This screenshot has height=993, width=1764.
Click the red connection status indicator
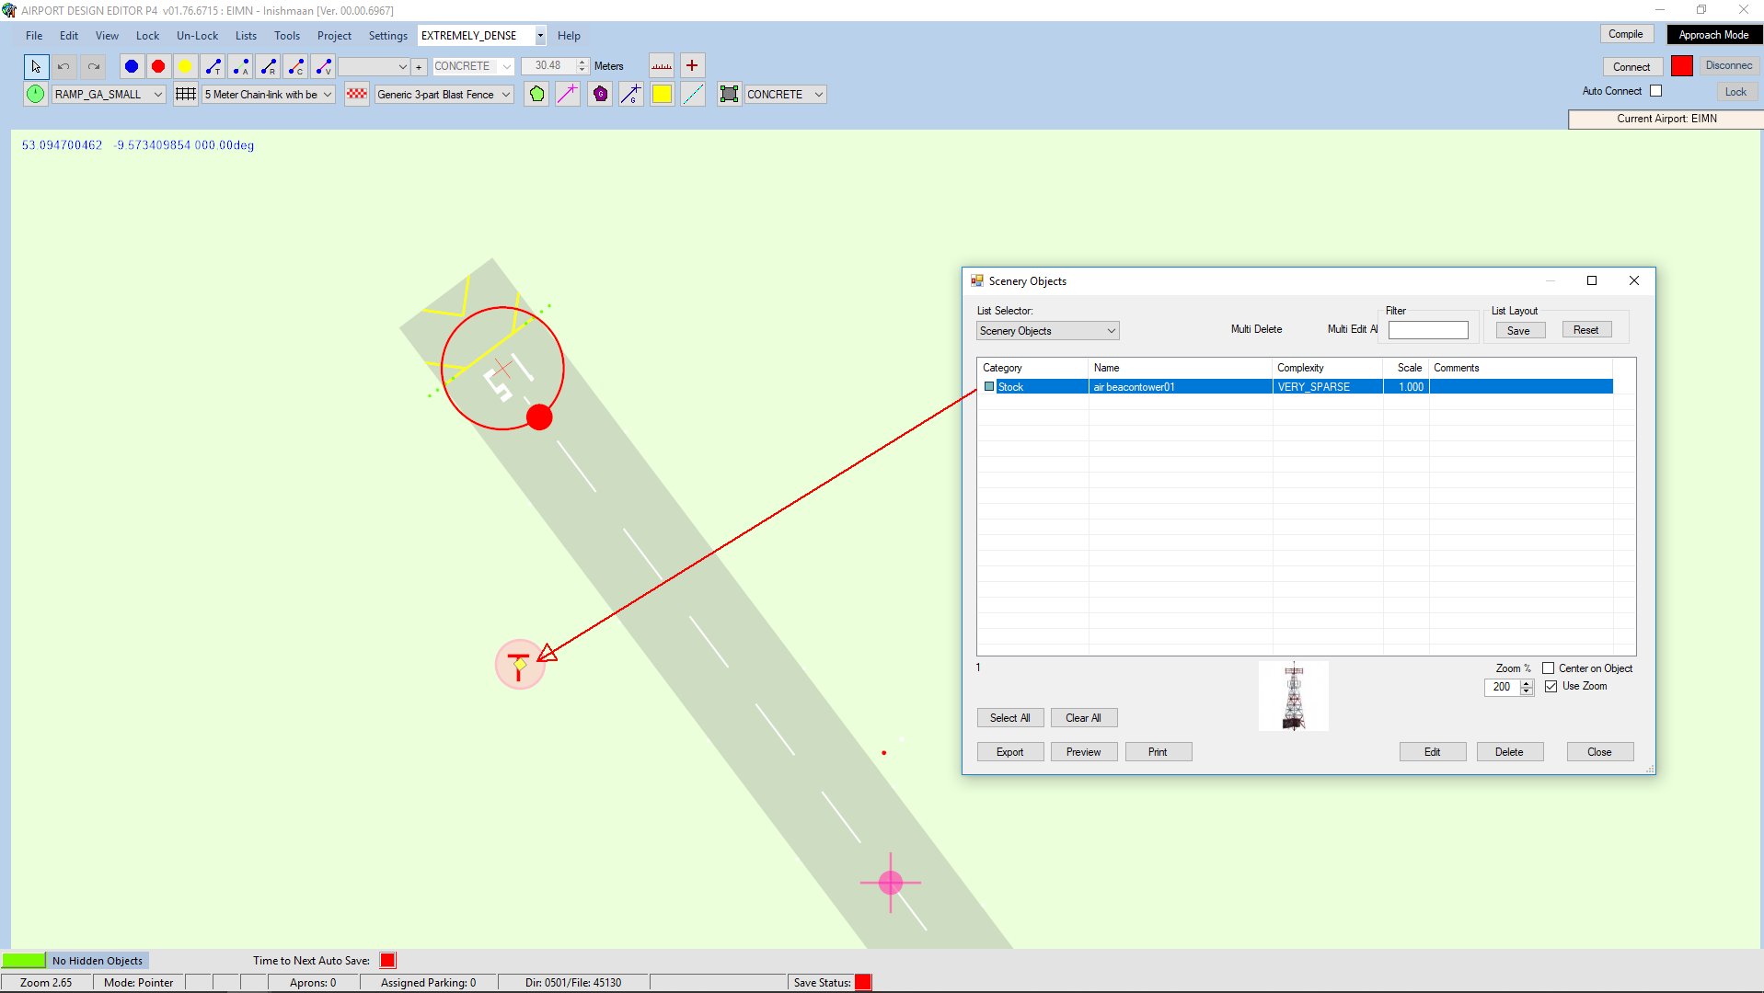(x=1682, y=66)
